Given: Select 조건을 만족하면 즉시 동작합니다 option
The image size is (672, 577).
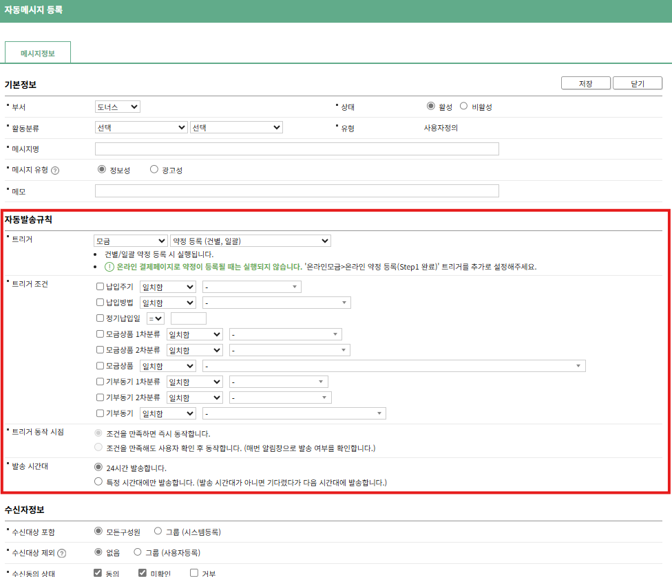Looking at the screenshot, I should coord(98,433).
